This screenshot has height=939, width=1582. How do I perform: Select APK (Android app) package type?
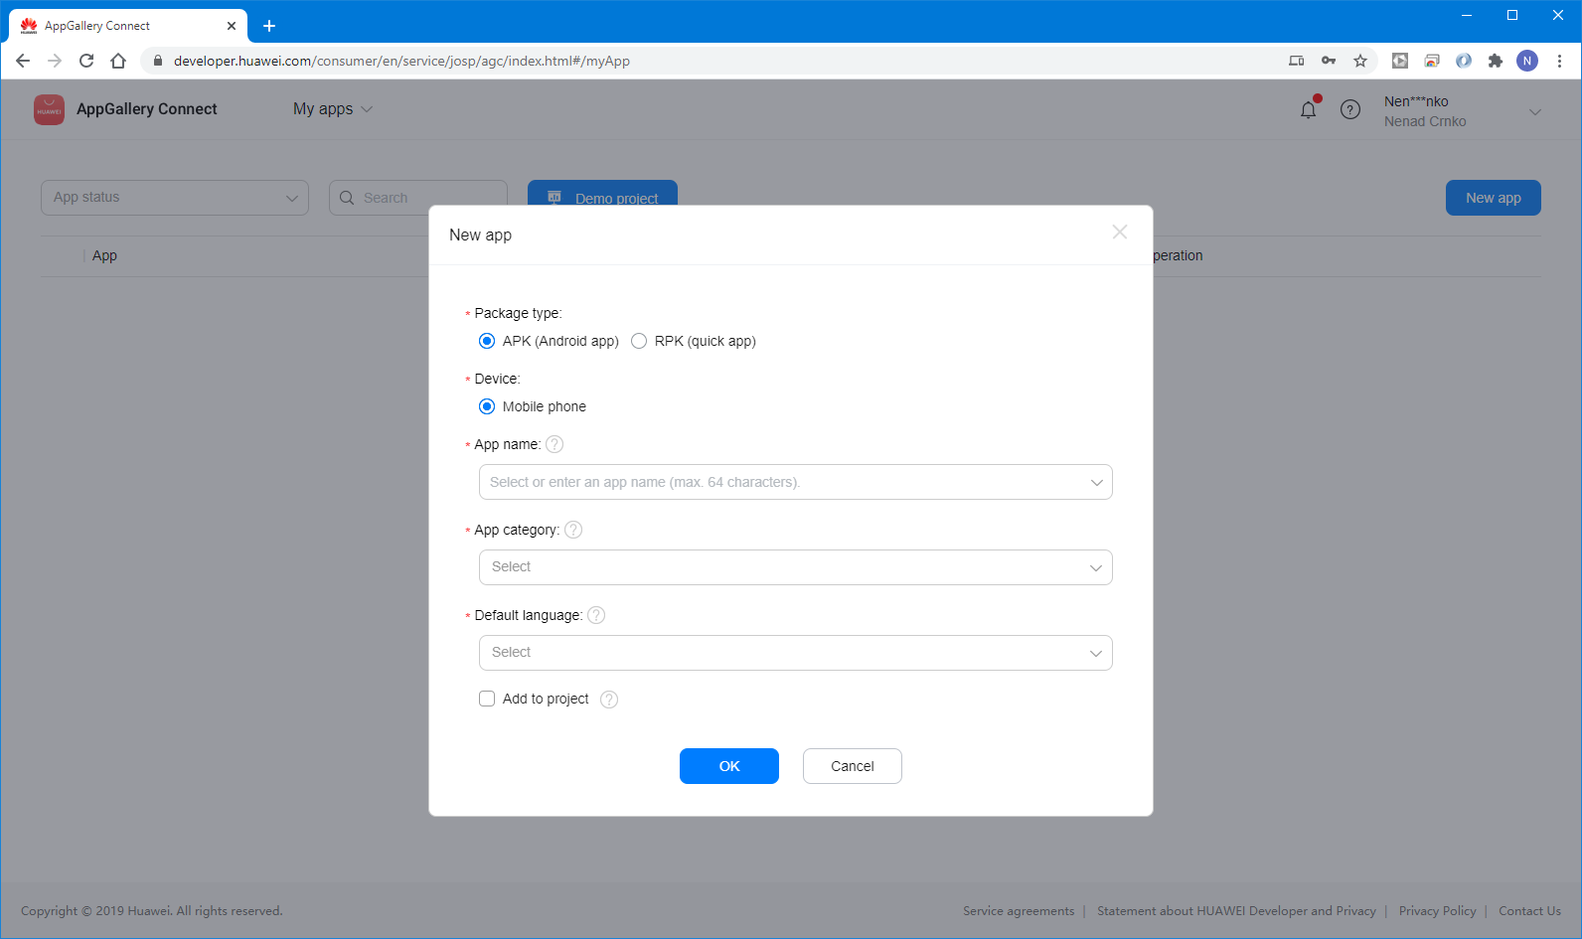pos(487,341)
